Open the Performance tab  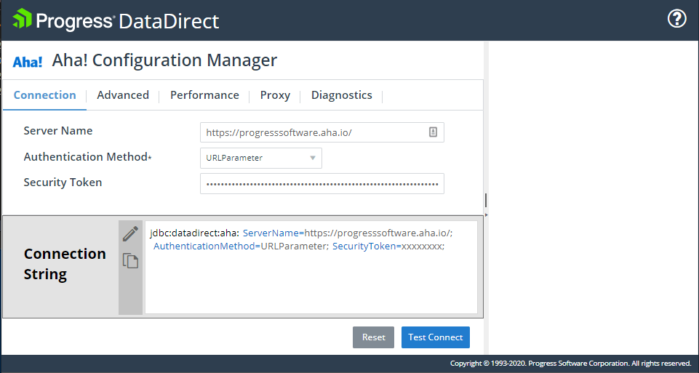click(x=204, y=95)
